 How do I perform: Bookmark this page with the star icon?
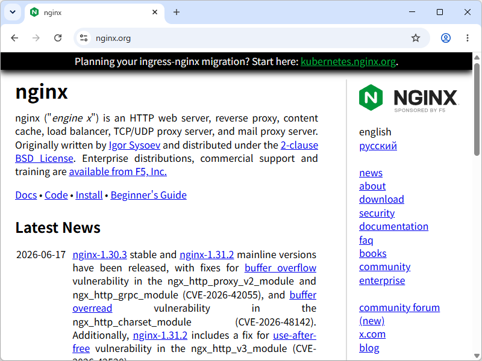click(x=416, y=38)
